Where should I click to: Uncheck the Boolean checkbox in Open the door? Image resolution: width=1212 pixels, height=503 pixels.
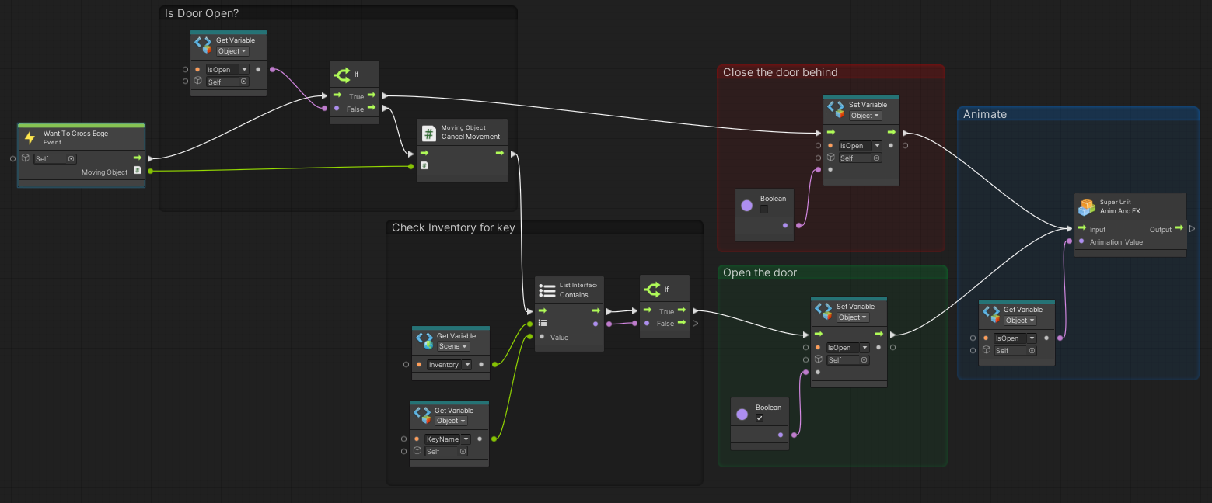pyautogui.click(x=760, y=418)
